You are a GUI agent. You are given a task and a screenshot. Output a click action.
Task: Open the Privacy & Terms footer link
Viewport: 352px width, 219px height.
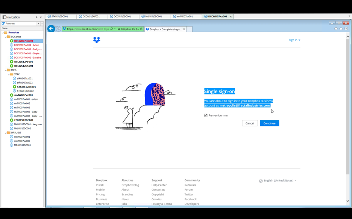[162, 204]
